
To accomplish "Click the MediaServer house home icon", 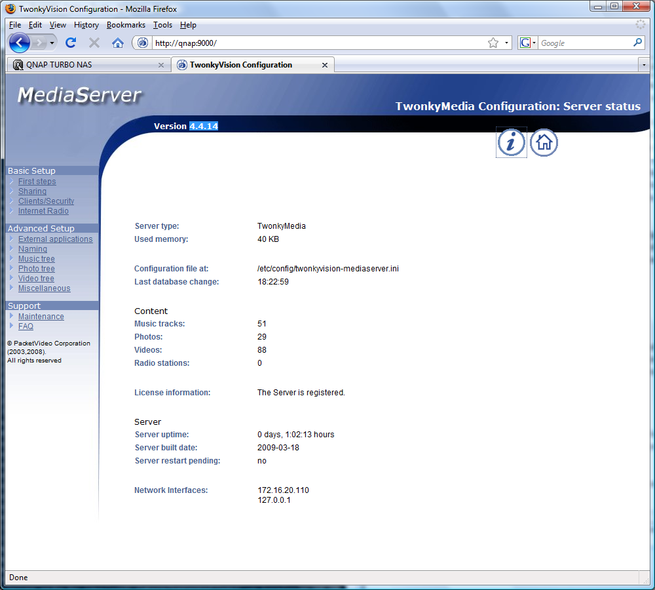I will pos(544,143).
